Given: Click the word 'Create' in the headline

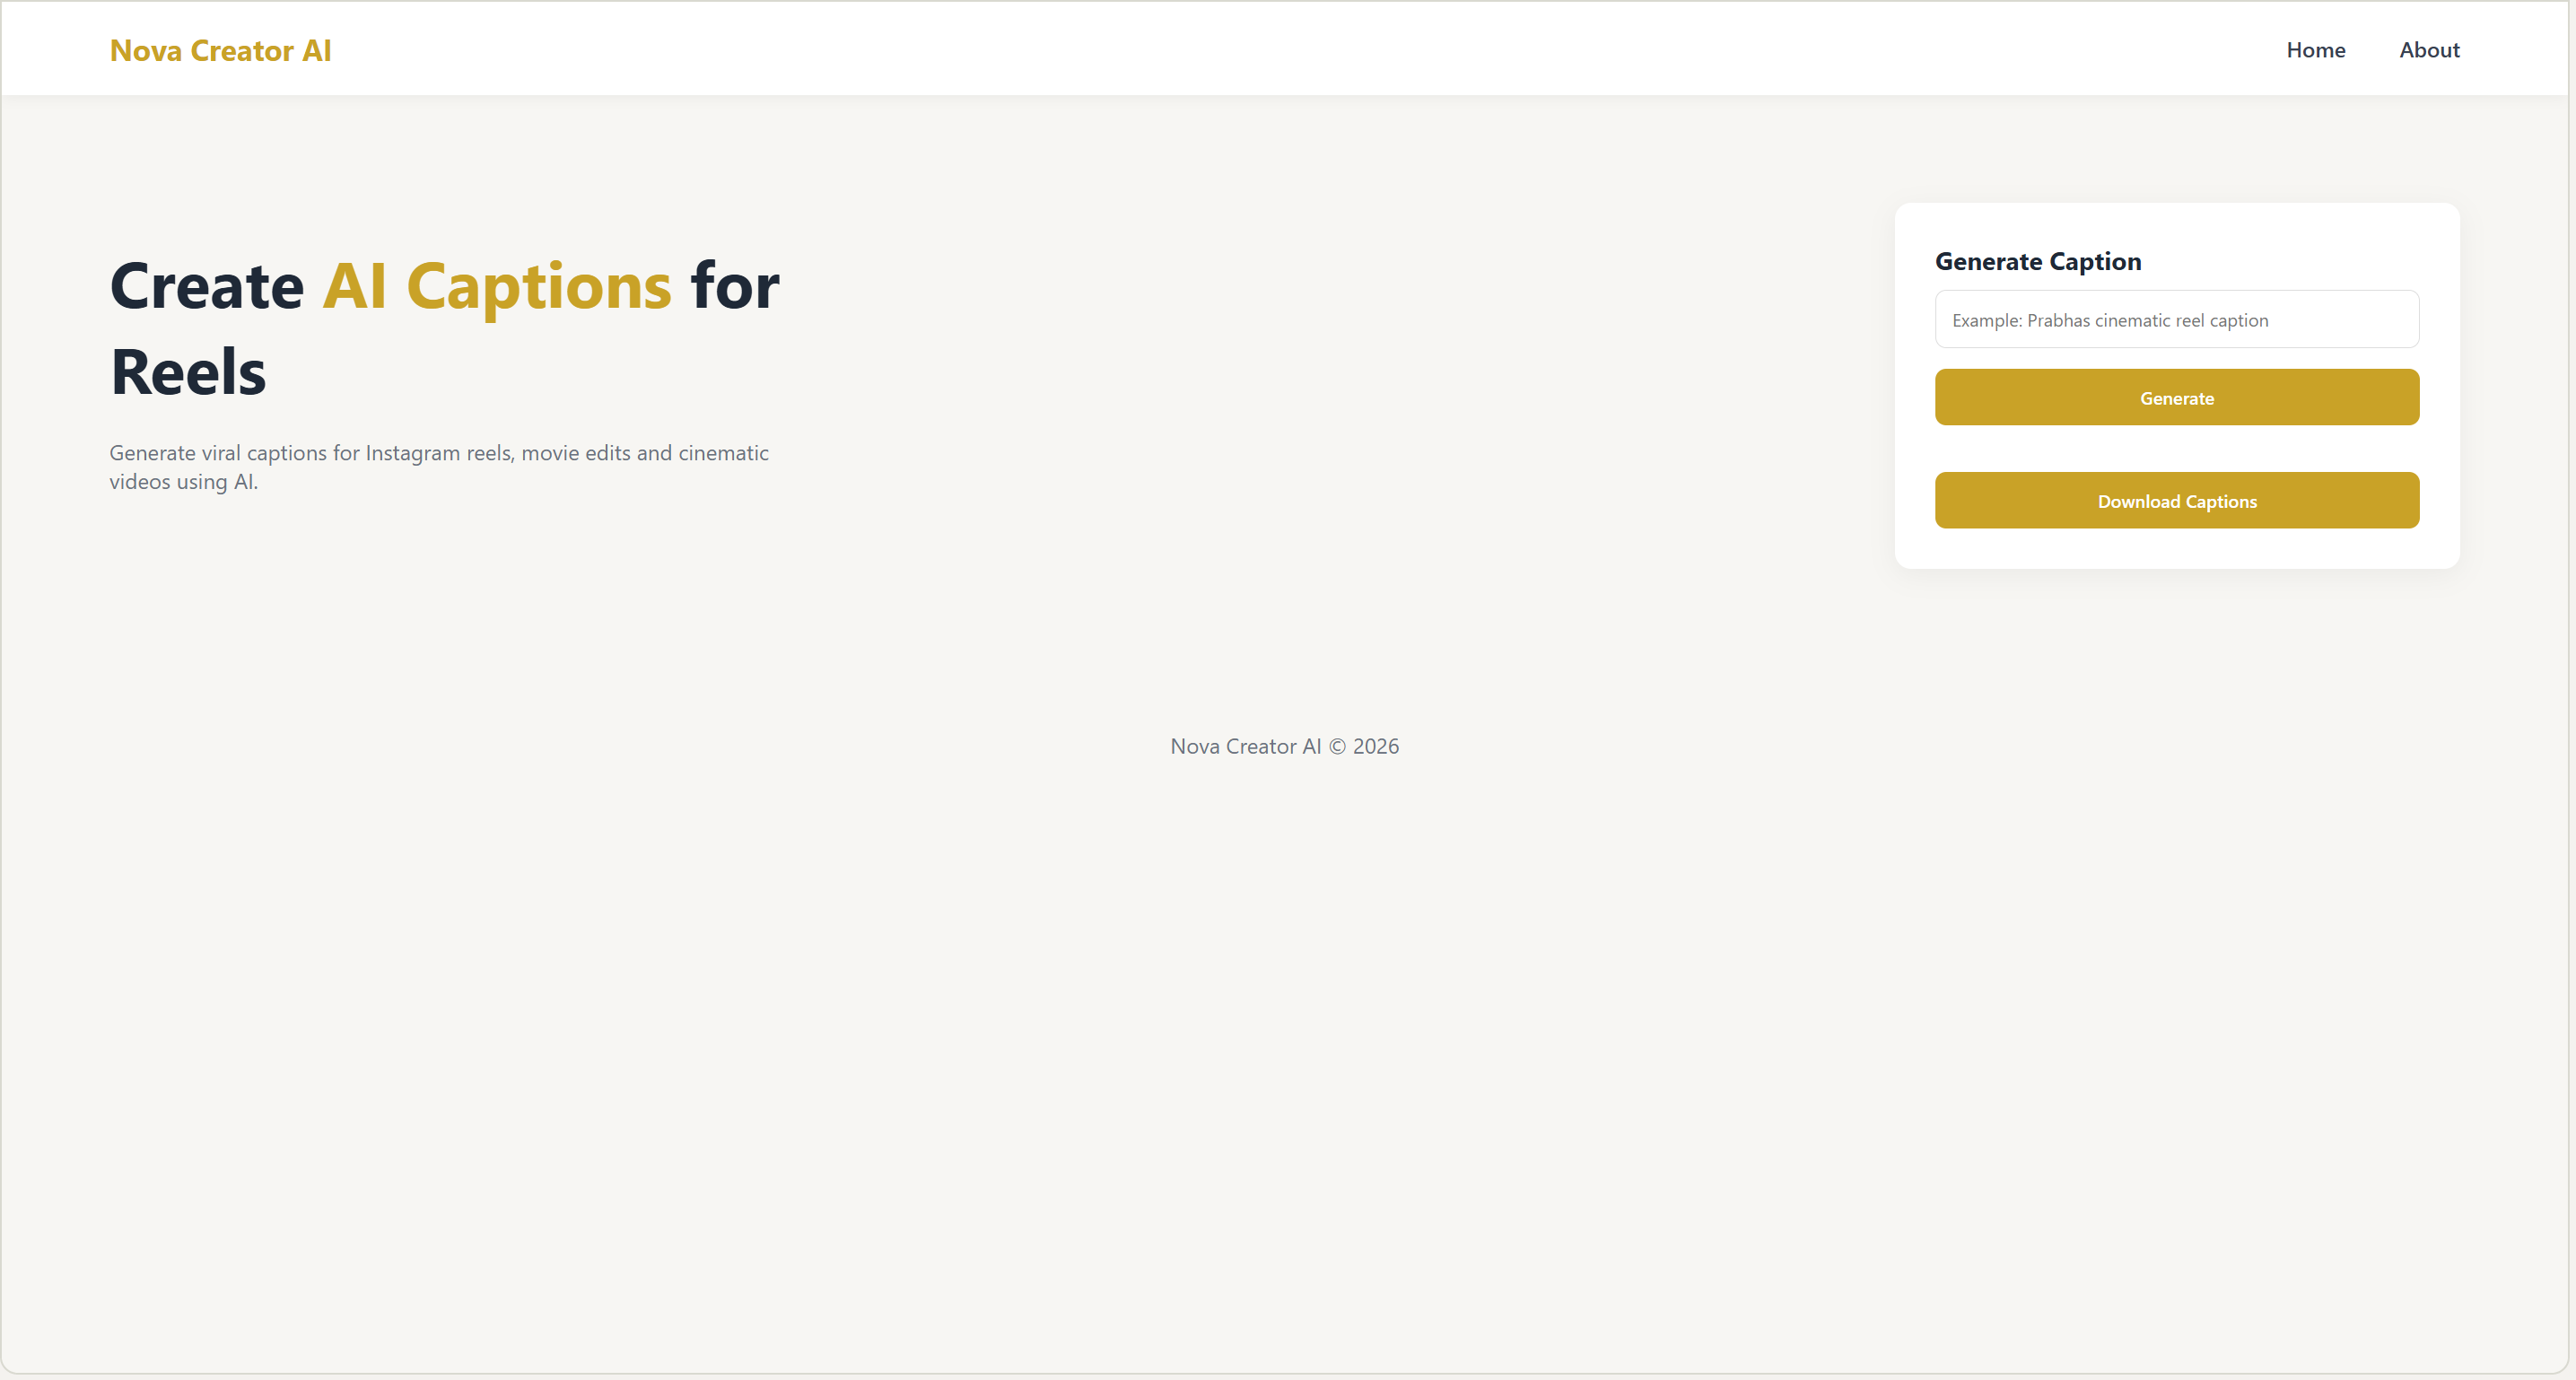Looking at the screenshot, I should coord(206,287).
